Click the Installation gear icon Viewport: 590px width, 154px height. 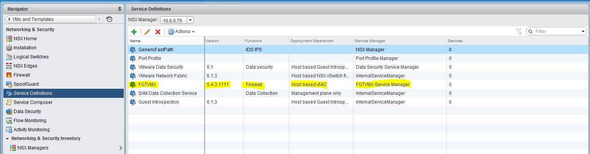click(x=9, y=48)
